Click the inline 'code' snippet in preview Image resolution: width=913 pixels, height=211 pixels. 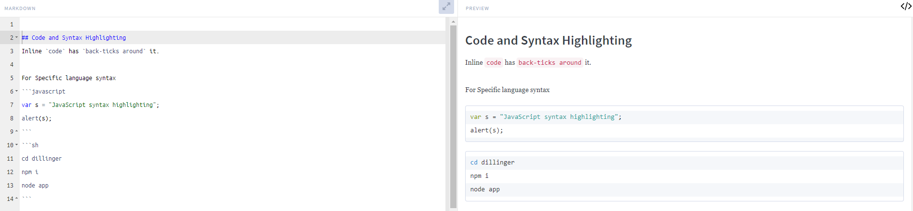pos(494,62)
